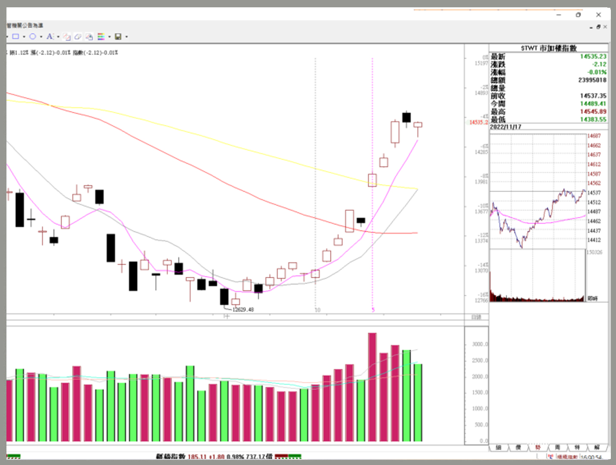616x465 pixels.
Task: Switch to the 價 tab
Action: 518,448
